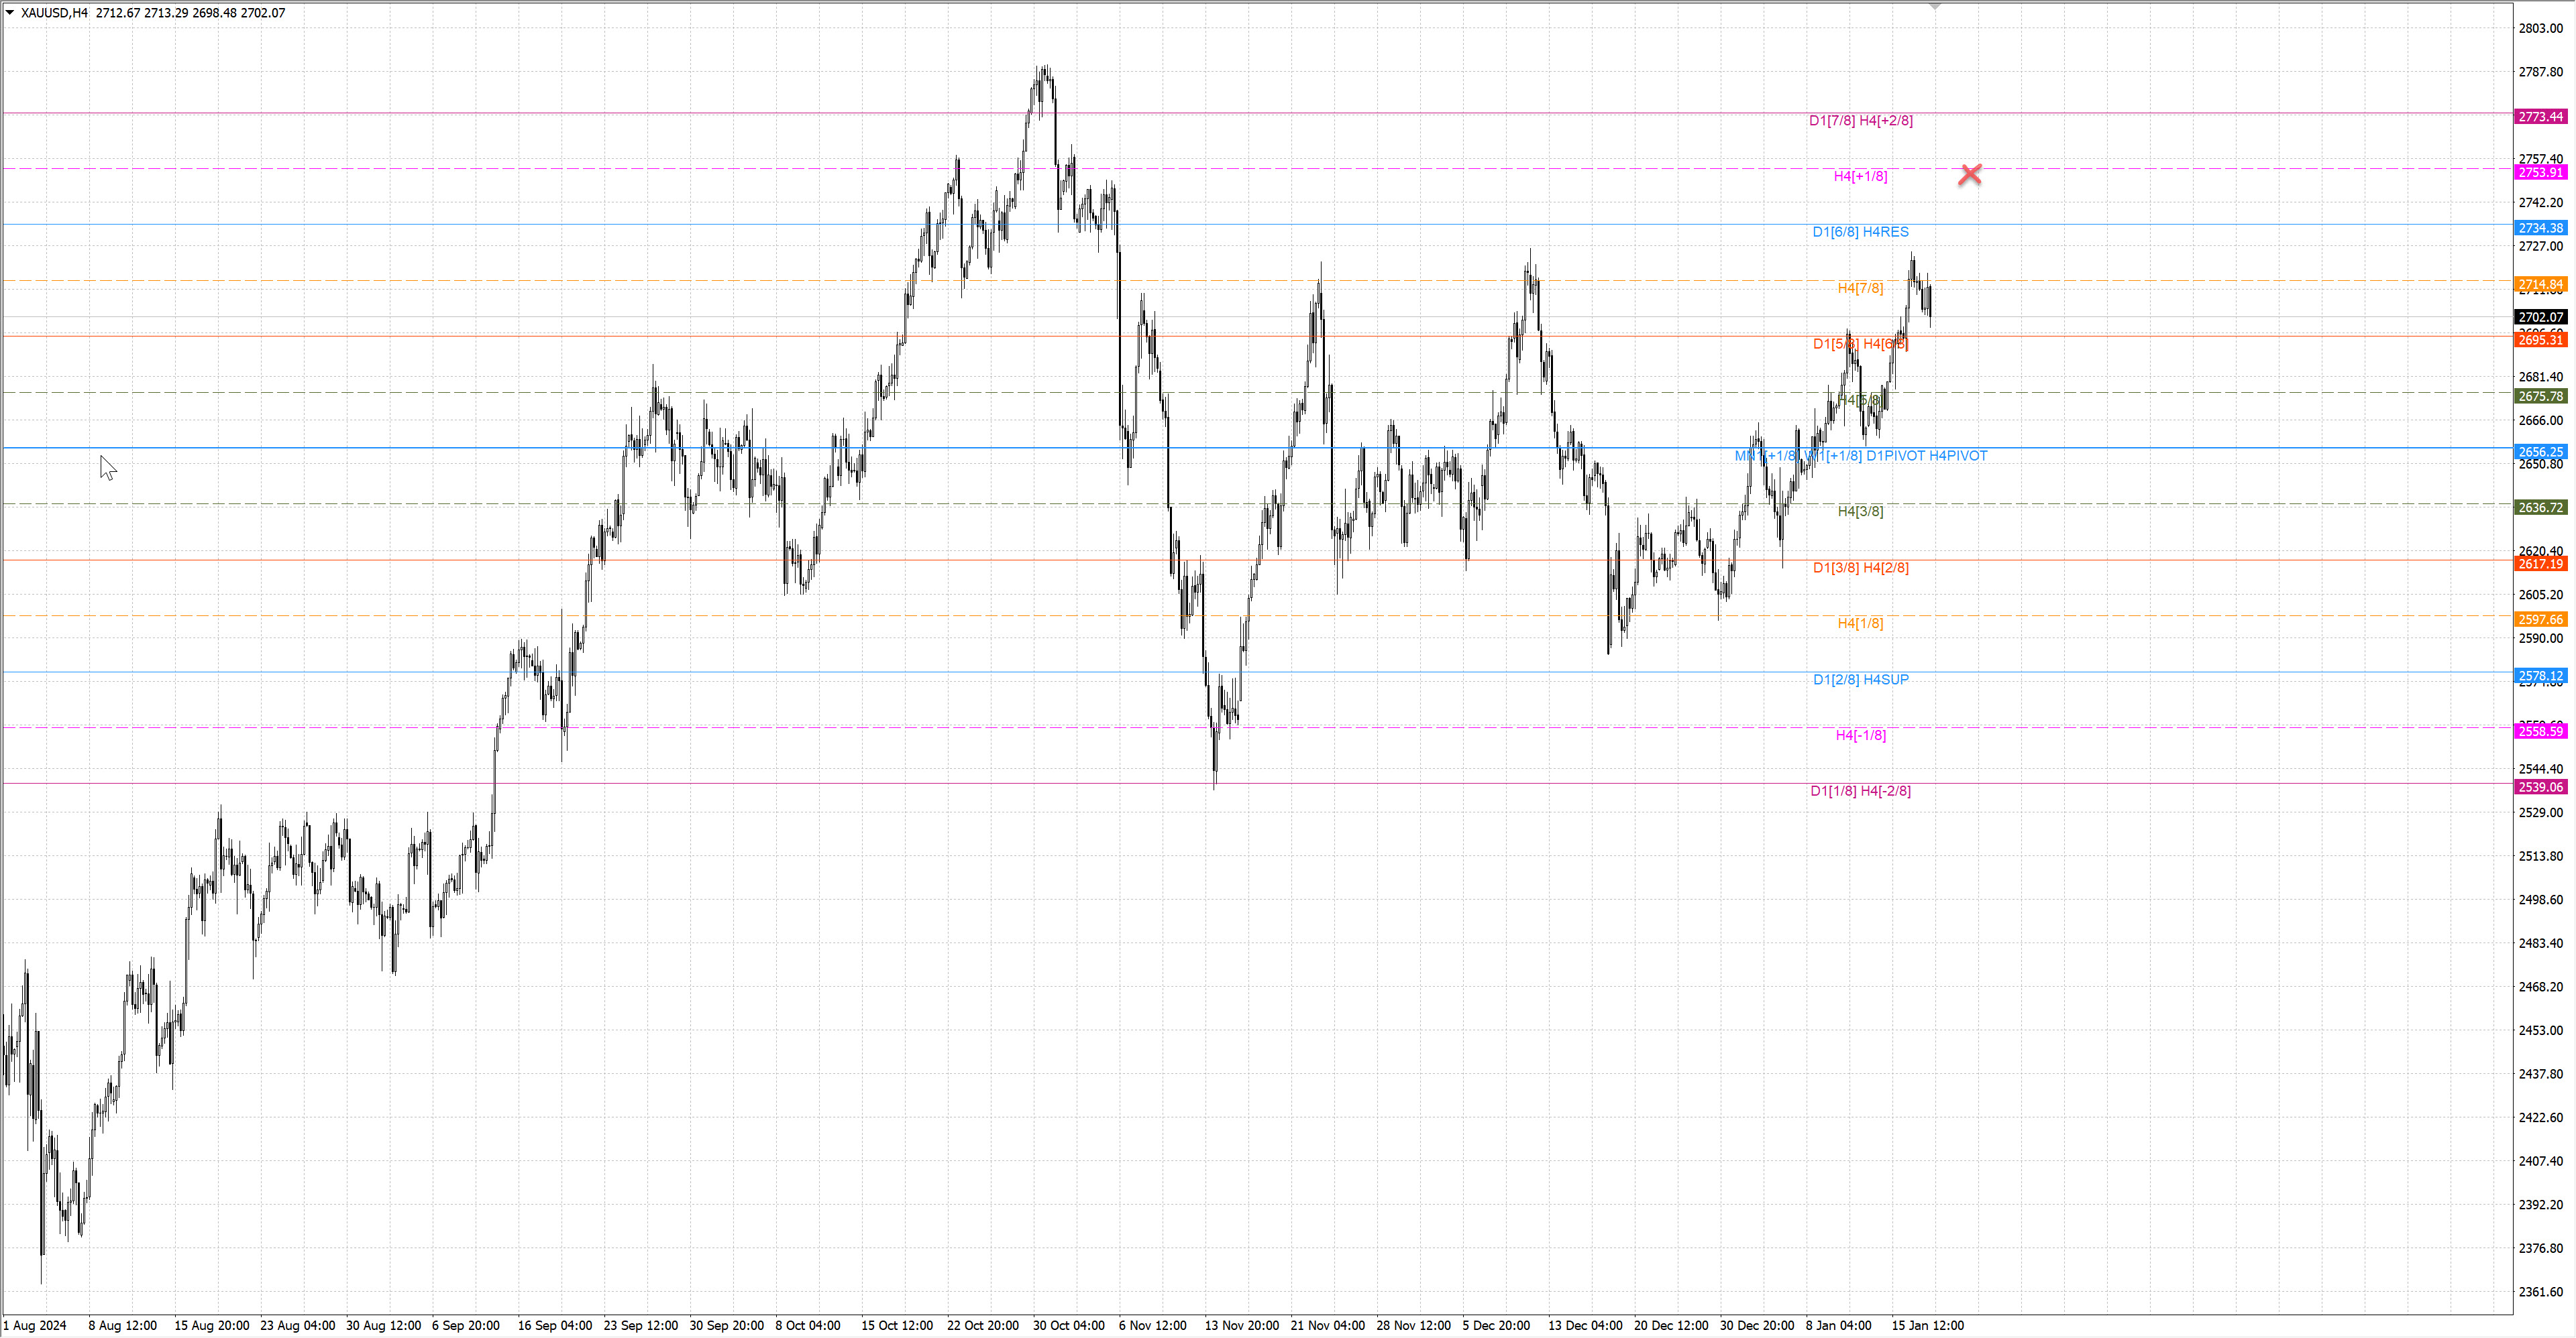Click the H4[+1/8] dashed line label
This screenshot has height=1338, width=2576.
[x=1860, y=177]
